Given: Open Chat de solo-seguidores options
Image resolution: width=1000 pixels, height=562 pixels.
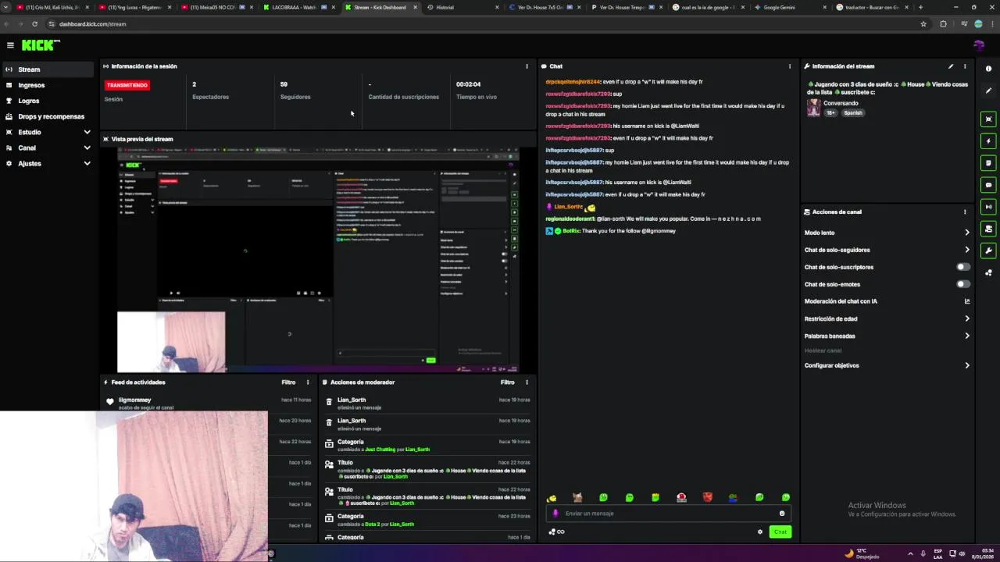Looking at the screenshot, I should click(887, 250).
